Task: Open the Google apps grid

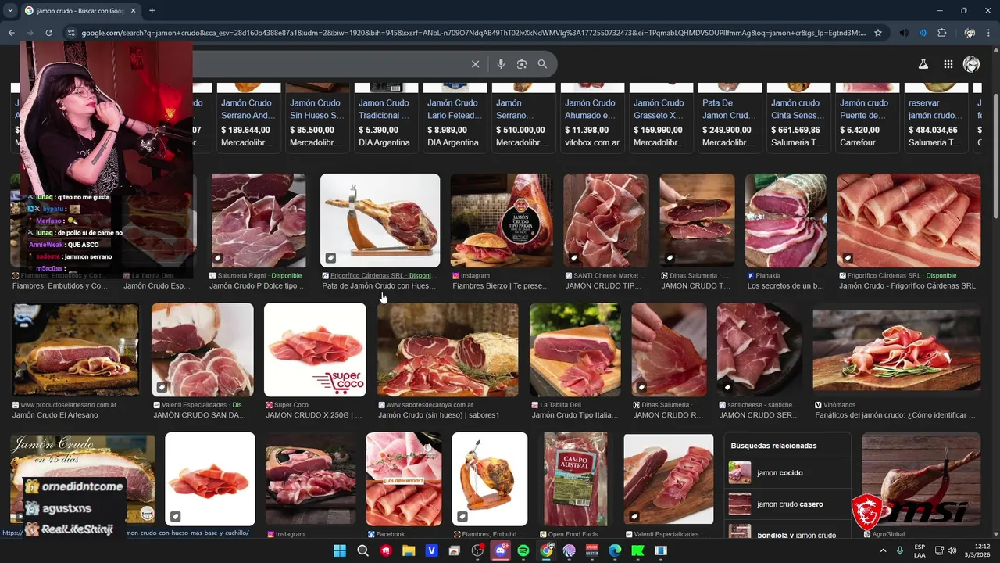Action: (948, 64)
